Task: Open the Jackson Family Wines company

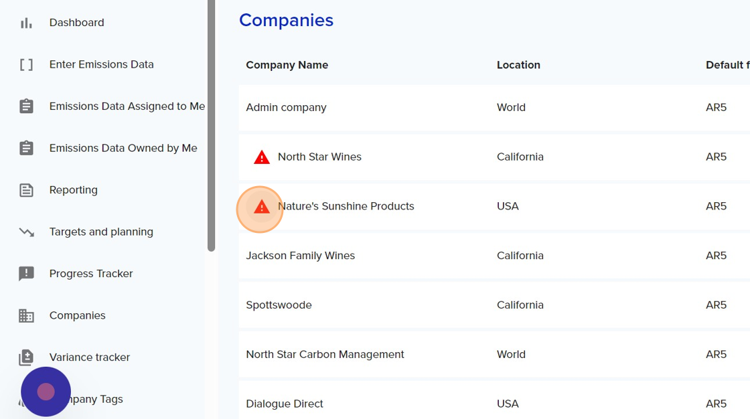Action: point(301,256)
